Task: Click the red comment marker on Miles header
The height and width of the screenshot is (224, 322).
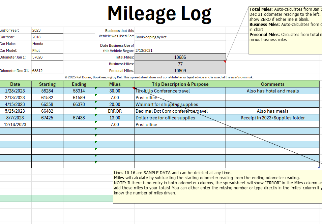Action: [134, 88]
